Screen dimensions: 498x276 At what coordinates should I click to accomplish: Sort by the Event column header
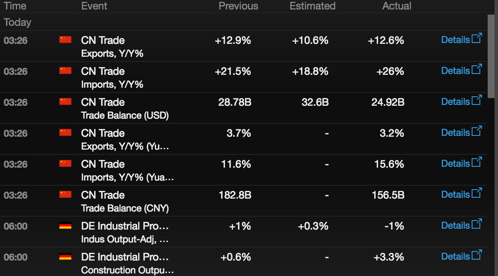(94, 6)
